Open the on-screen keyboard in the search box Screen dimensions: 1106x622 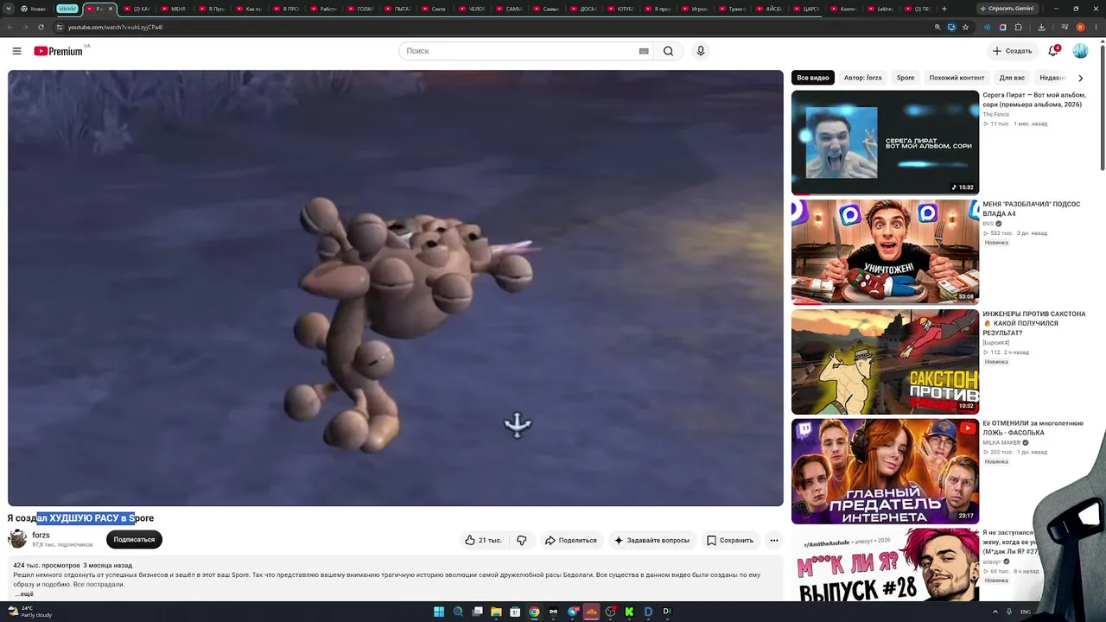[x=644, y=51]
